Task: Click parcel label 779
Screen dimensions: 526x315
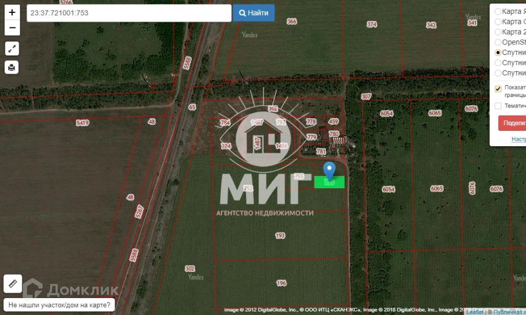Action: click(312, 137)
